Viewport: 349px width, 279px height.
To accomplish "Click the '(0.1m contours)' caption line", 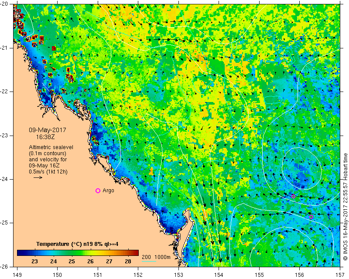I will 48,153.
